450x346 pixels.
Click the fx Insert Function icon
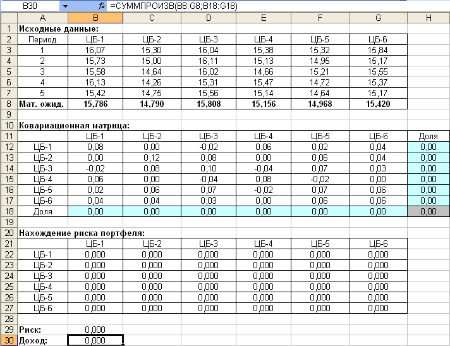(x=101, y=5)
